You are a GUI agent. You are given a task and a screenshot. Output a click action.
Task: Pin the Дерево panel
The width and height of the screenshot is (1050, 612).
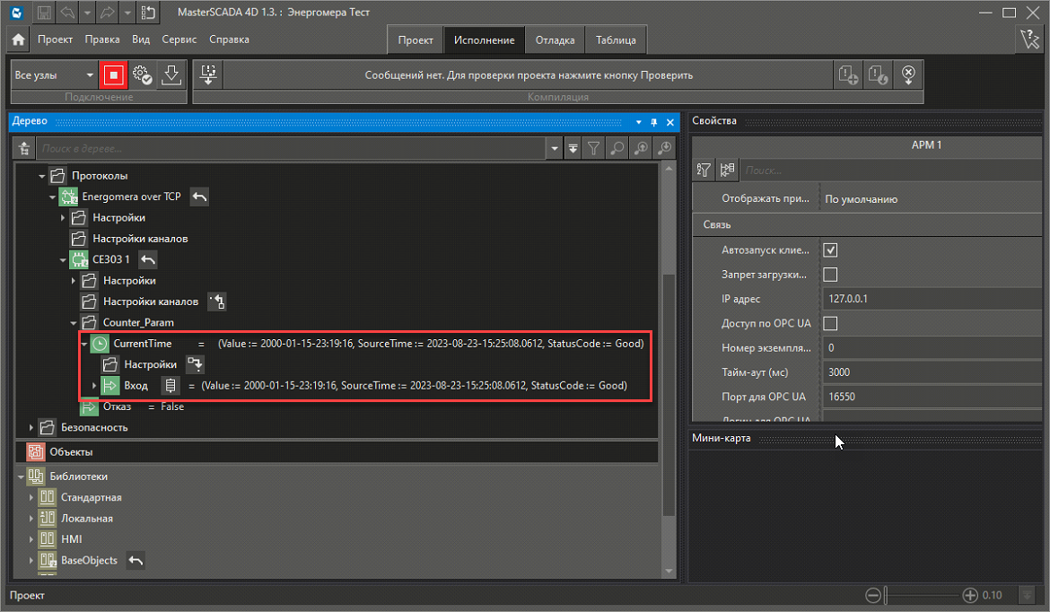(654, 122)
